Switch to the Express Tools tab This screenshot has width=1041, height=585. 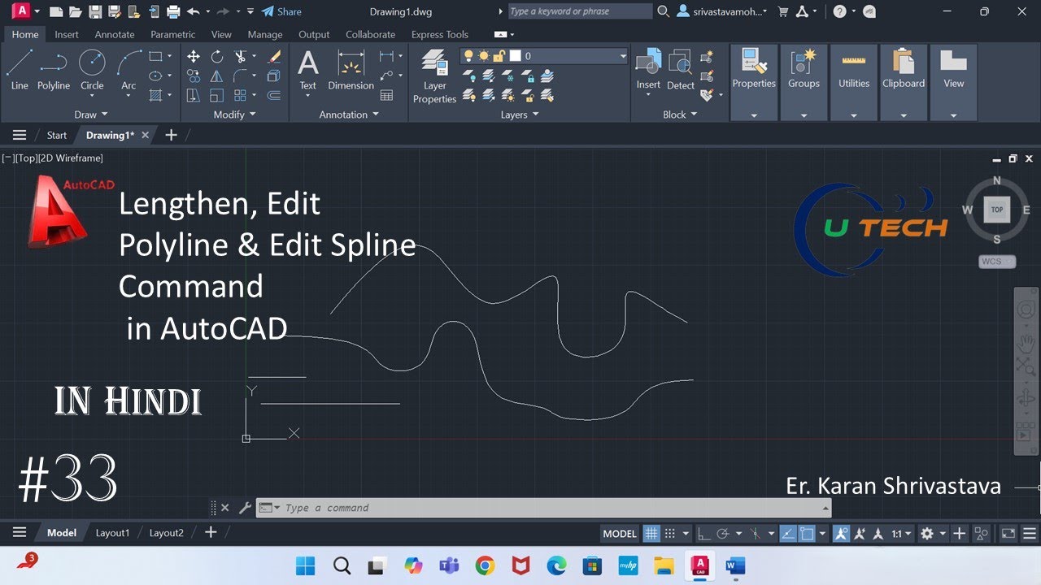[x=440, y=35]
